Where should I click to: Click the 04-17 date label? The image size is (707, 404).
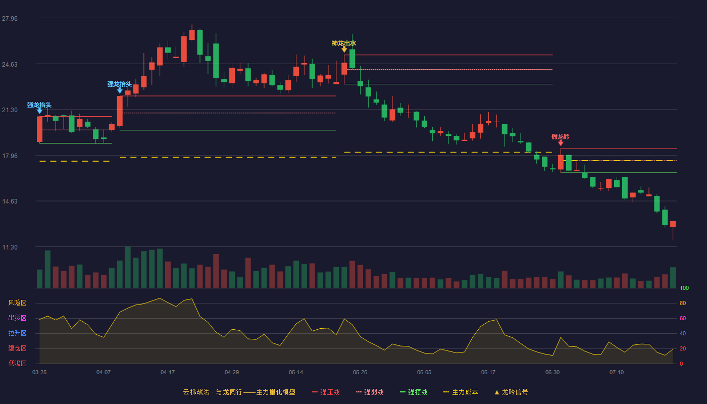[x=168, y=372]
